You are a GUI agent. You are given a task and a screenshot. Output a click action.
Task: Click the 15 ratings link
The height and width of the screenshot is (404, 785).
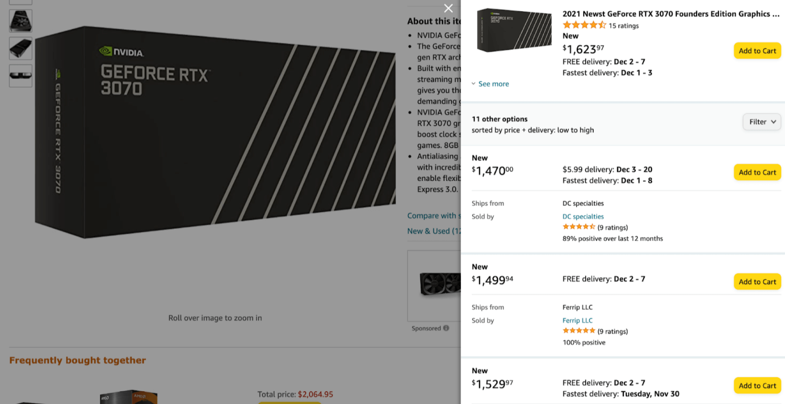[624, 26]
